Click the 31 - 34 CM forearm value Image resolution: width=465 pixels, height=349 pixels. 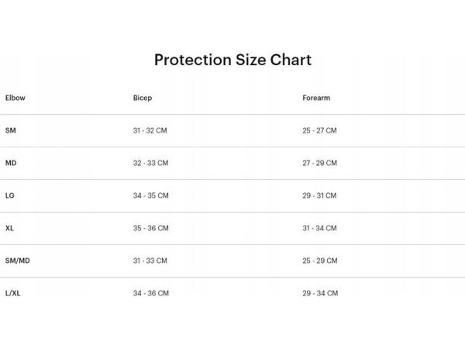click(x=319, y=228)
